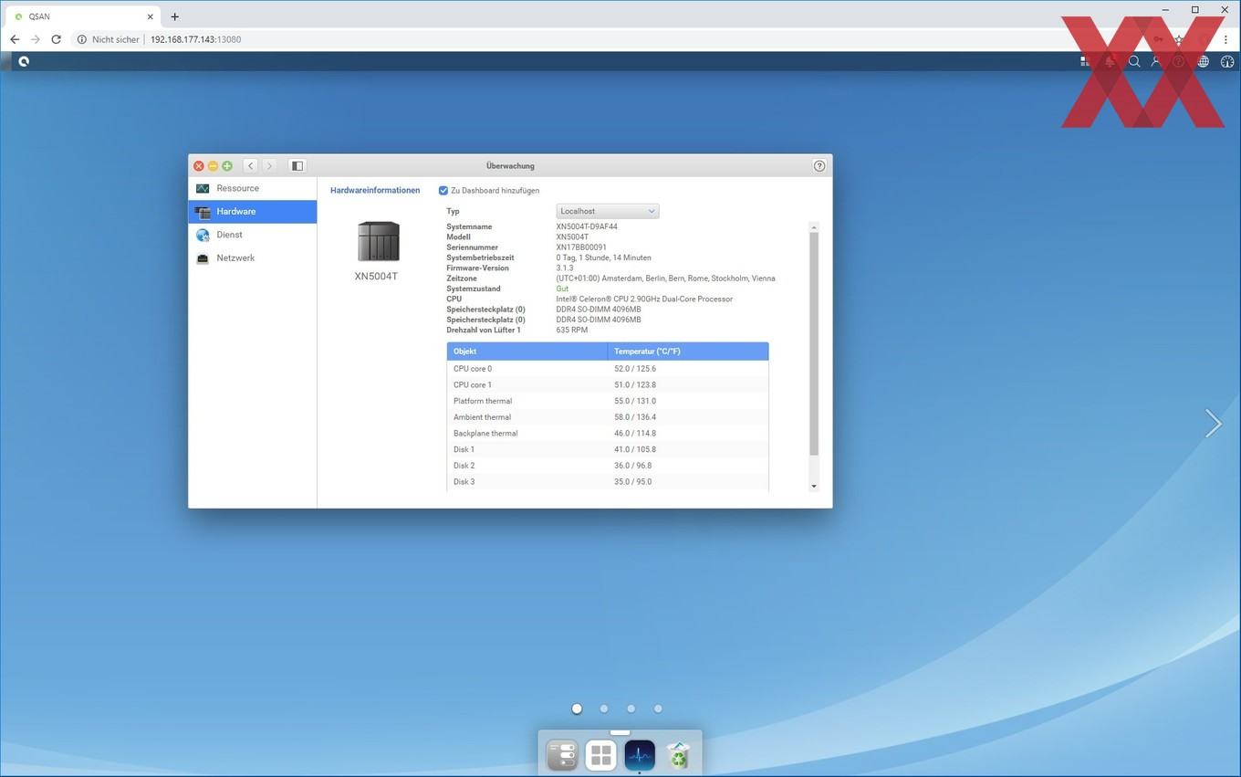This screenshot has width=1241, height=777.
Task: Click the Seriennummer value XN17BB00091
Action: (581, 247)
